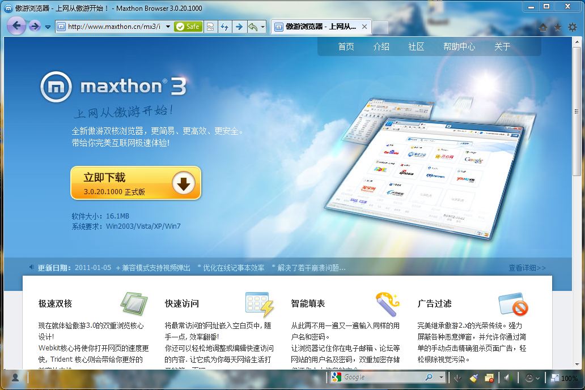Click the 查看详细>> link
The image size is (585, 390).
pyautogui.click(x=527, y=268)
